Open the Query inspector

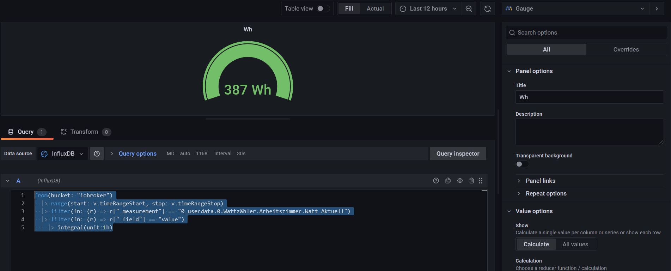pyautogui.click(x=458, y=154)
